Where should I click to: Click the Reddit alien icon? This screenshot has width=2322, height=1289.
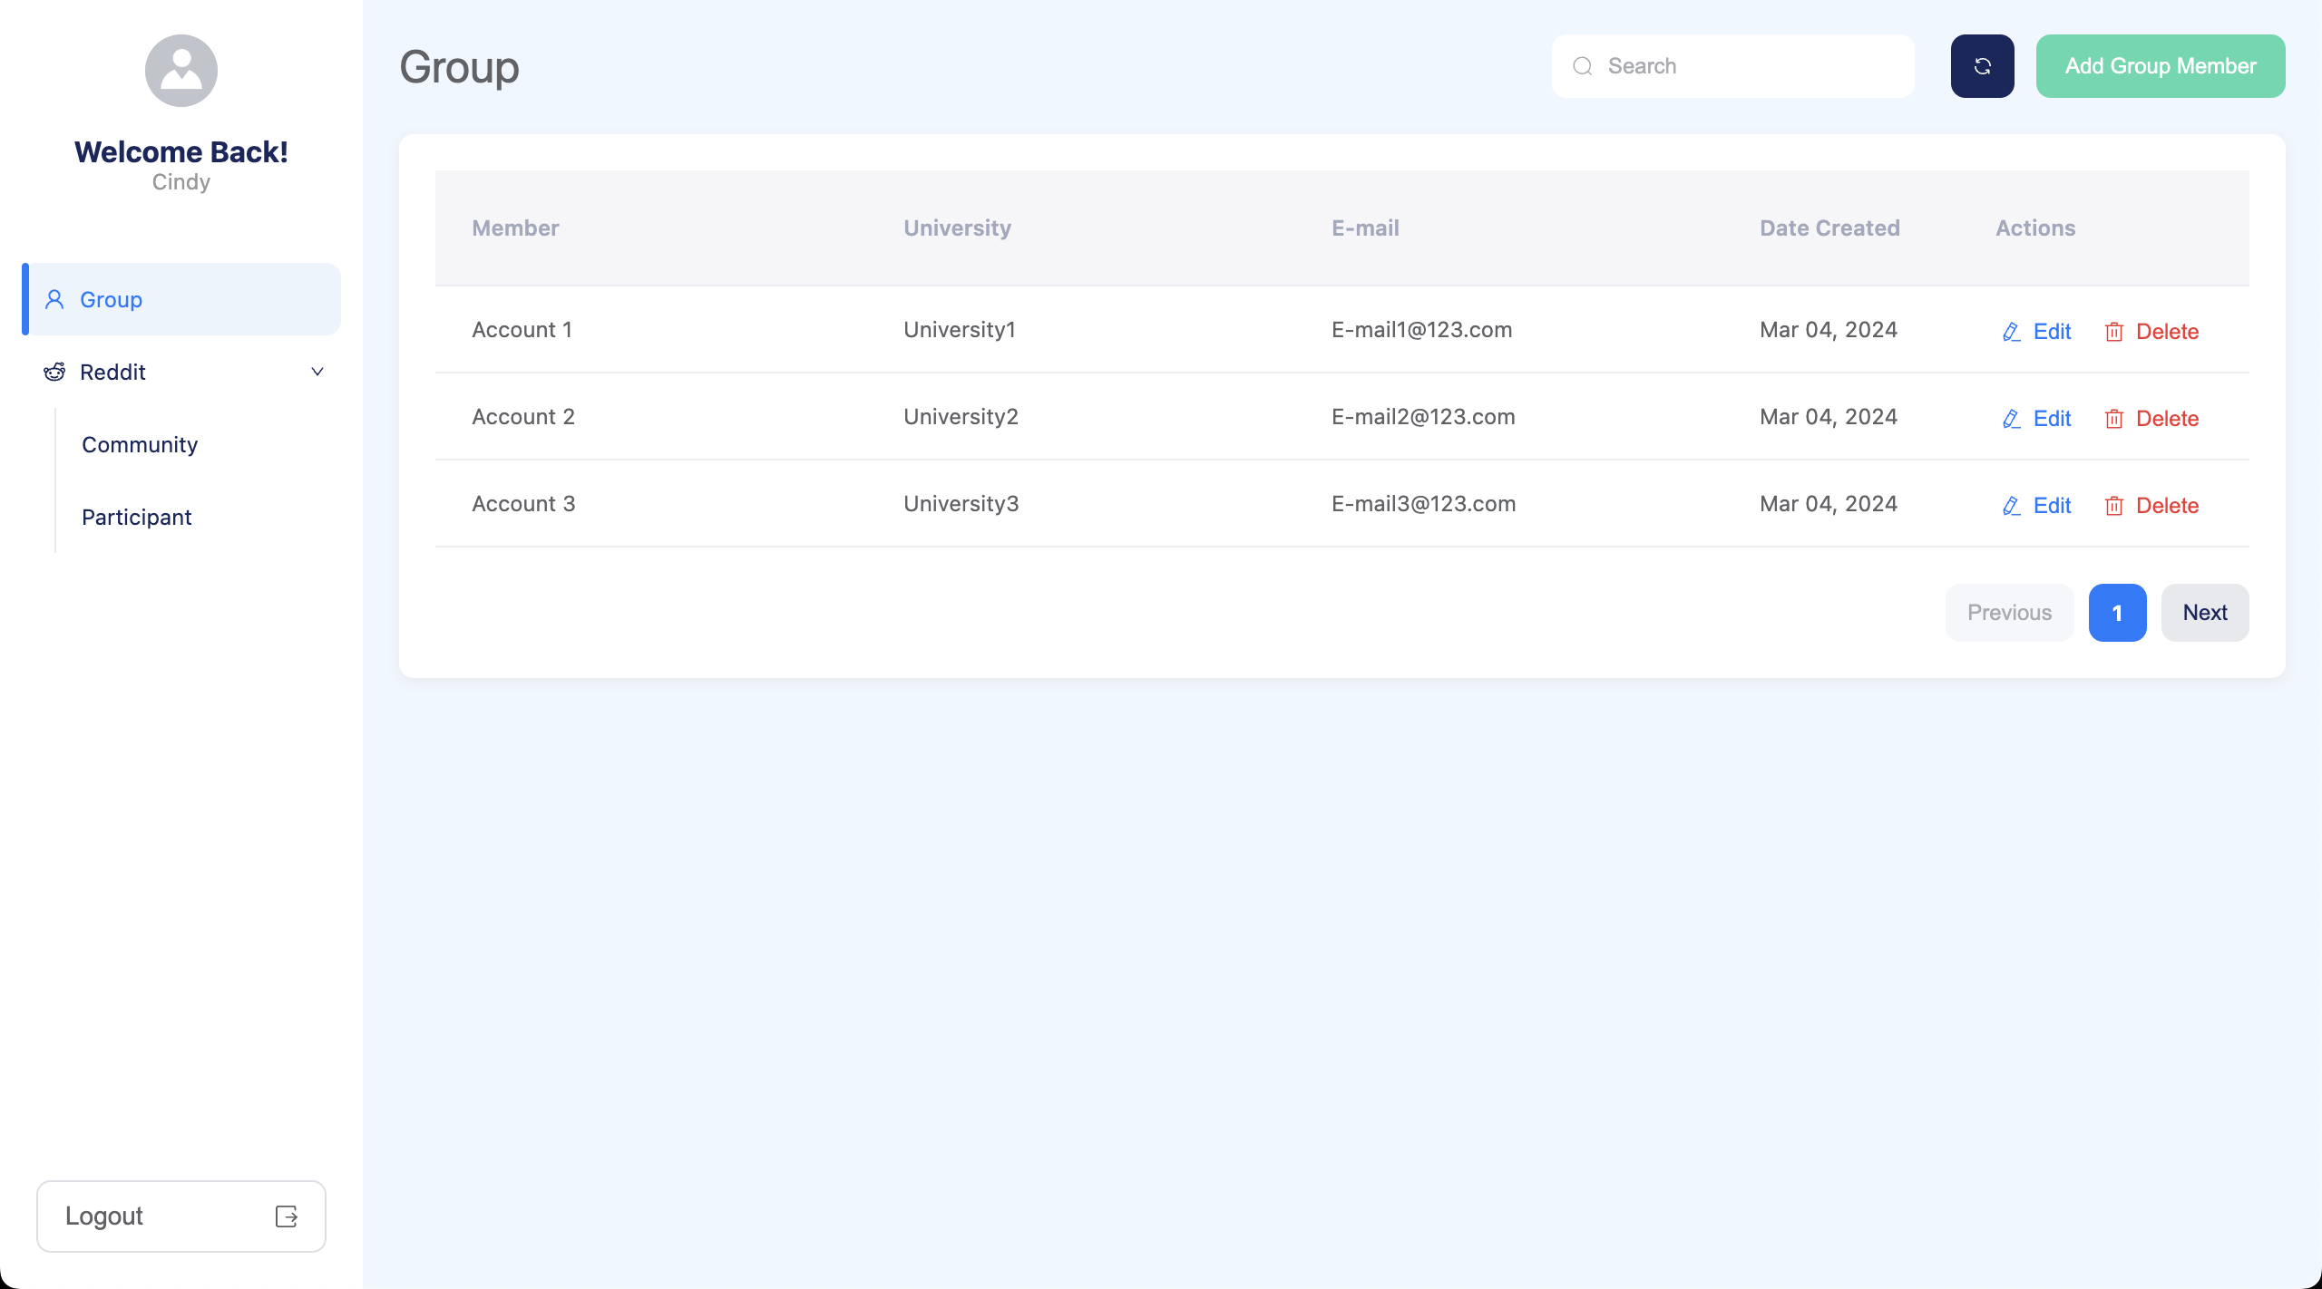[x=54, y=372]
